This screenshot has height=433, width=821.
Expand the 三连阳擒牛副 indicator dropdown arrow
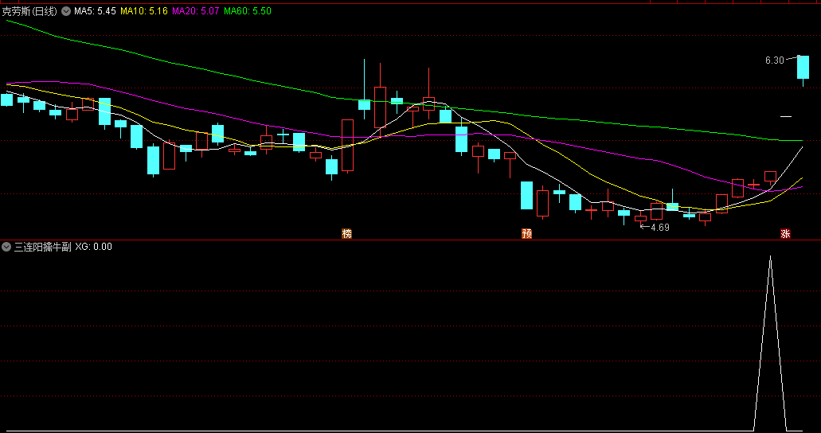point(6,247)
